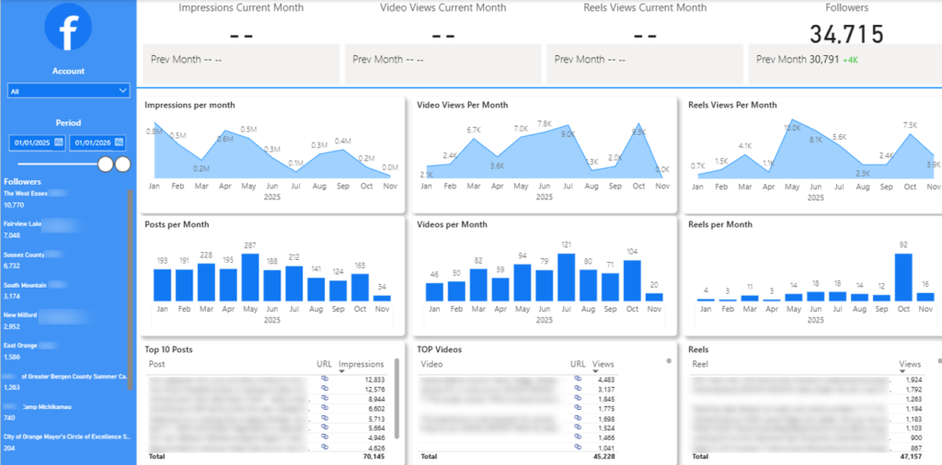Open URL link icon for 1,524 views video
This screenshot has height=465, width=942.
[578, 427]
